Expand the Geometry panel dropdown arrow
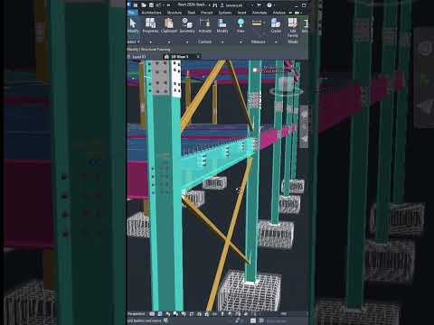434x325 pixels. (187, 42)
